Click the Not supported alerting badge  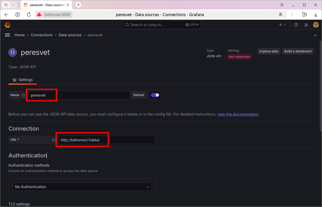coord(239,57)
